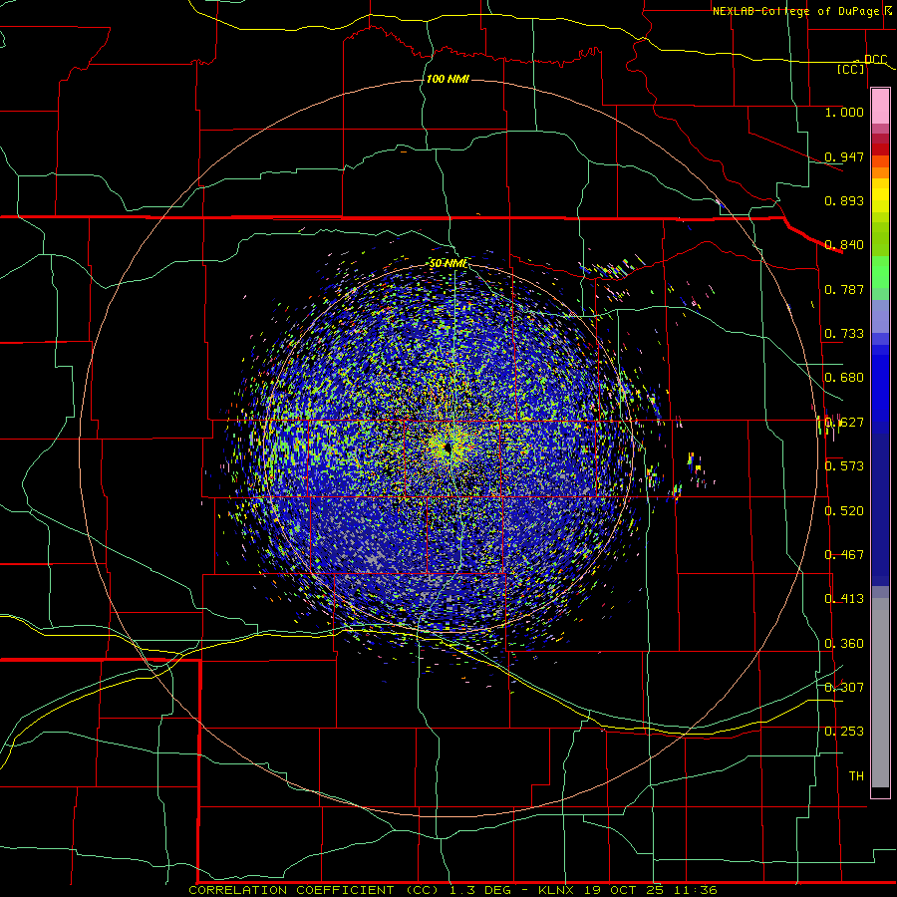897x897 pixels.
Task: Select the 0.947 scale value
Action: (x=844, y=156)
